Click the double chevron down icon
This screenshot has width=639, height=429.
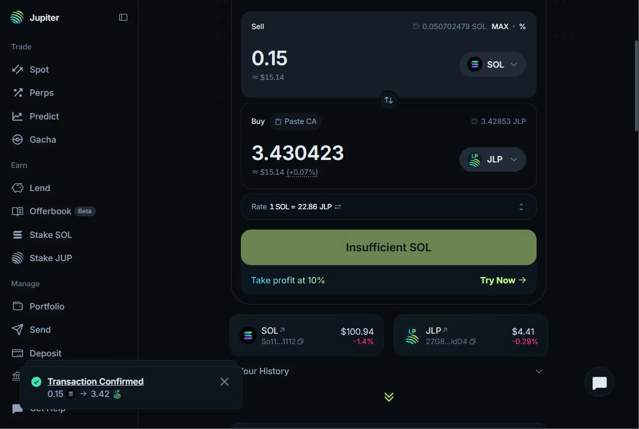click(x=389, y=397)
